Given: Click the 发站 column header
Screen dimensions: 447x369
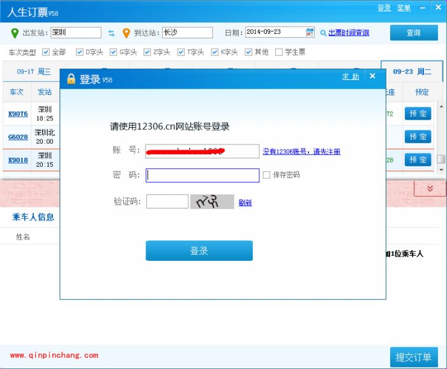Looking at the screenshot, I should (45, 92).
